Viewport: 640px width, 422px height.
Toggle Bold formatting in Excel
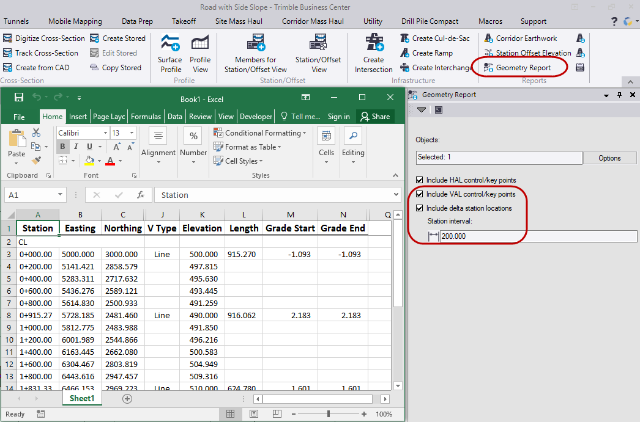click(x=62, y=147)
